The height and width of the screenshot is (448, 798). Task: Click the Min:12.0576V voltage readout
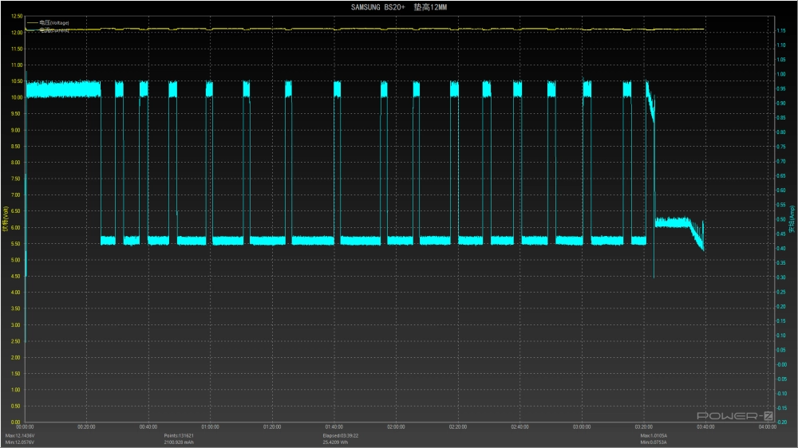click(20, 442)
